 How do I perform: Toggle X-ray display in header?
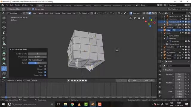coord(144,13)
